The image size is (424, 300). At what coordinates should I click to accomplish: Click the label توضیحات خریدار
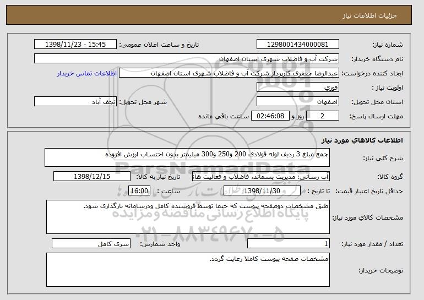[x=381, y=270]
